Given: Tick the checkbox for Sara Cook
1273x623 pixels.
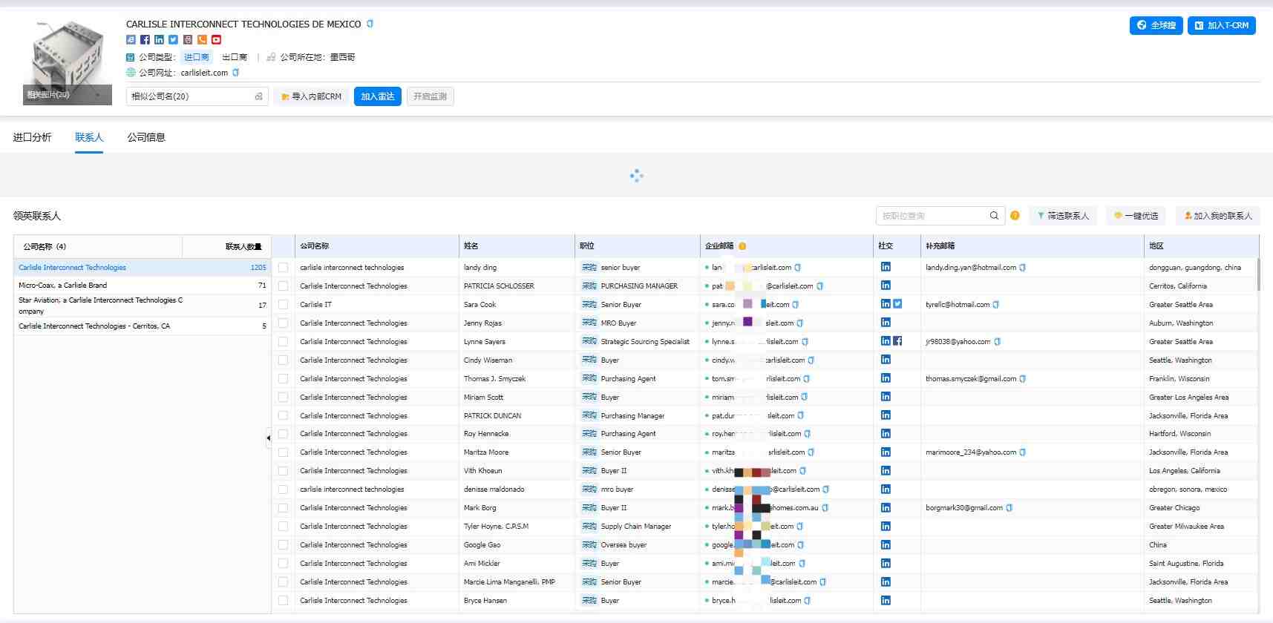Looking at the screenshot, I should point(283,304).
